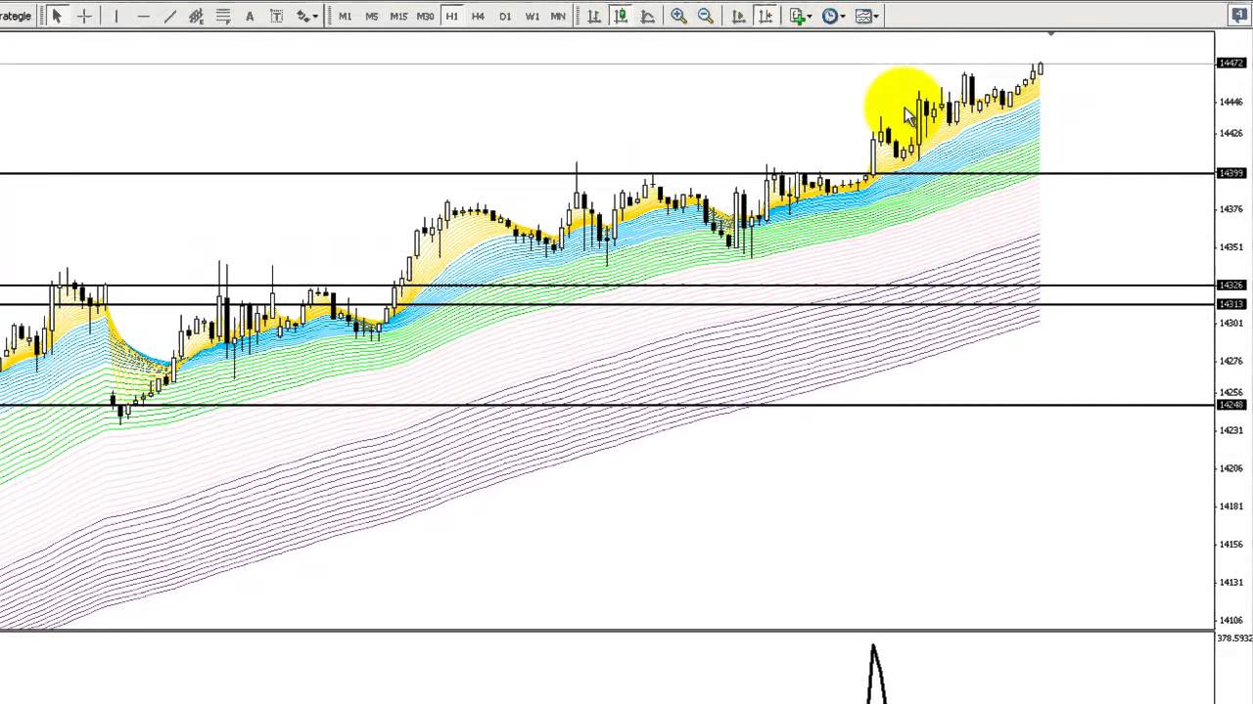Zoom out of the chart
Viewport: 1253px width, 704px height.
(705, 16)
